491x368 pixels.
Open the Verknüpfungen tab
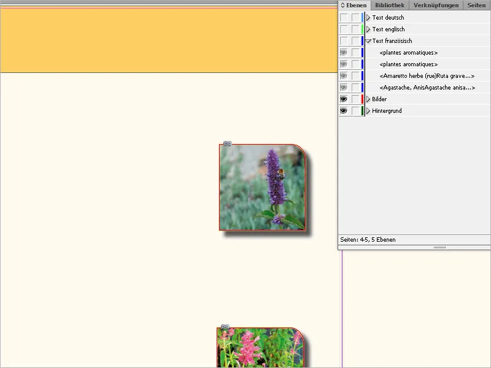tap(436, 6)
